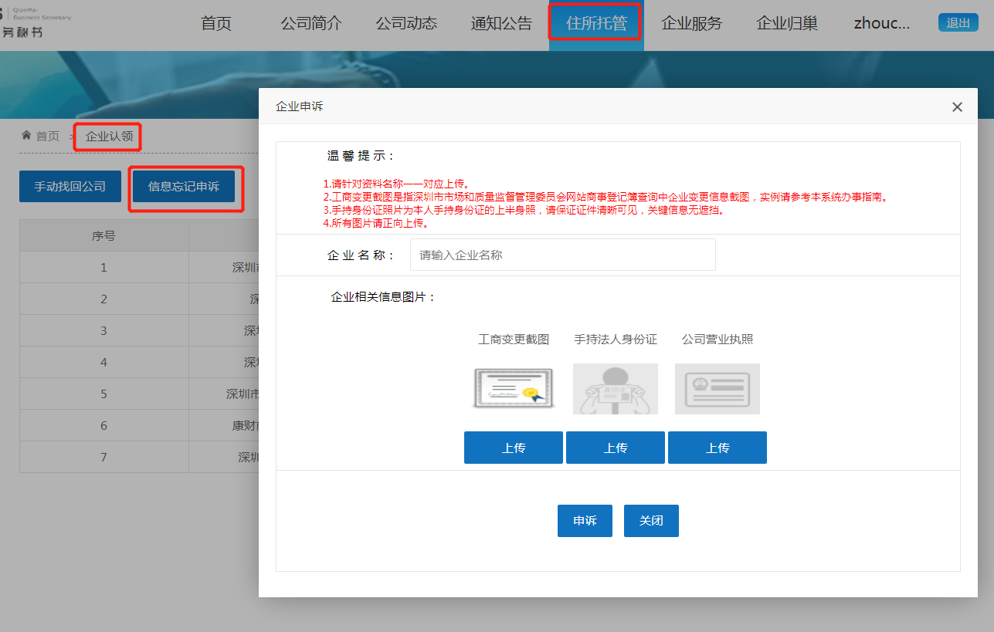994x632 pixels.
Task: Click the 企业相关信息图片 label
Action: coord(384,296)
